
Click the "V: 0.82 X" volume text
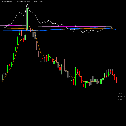121,97
